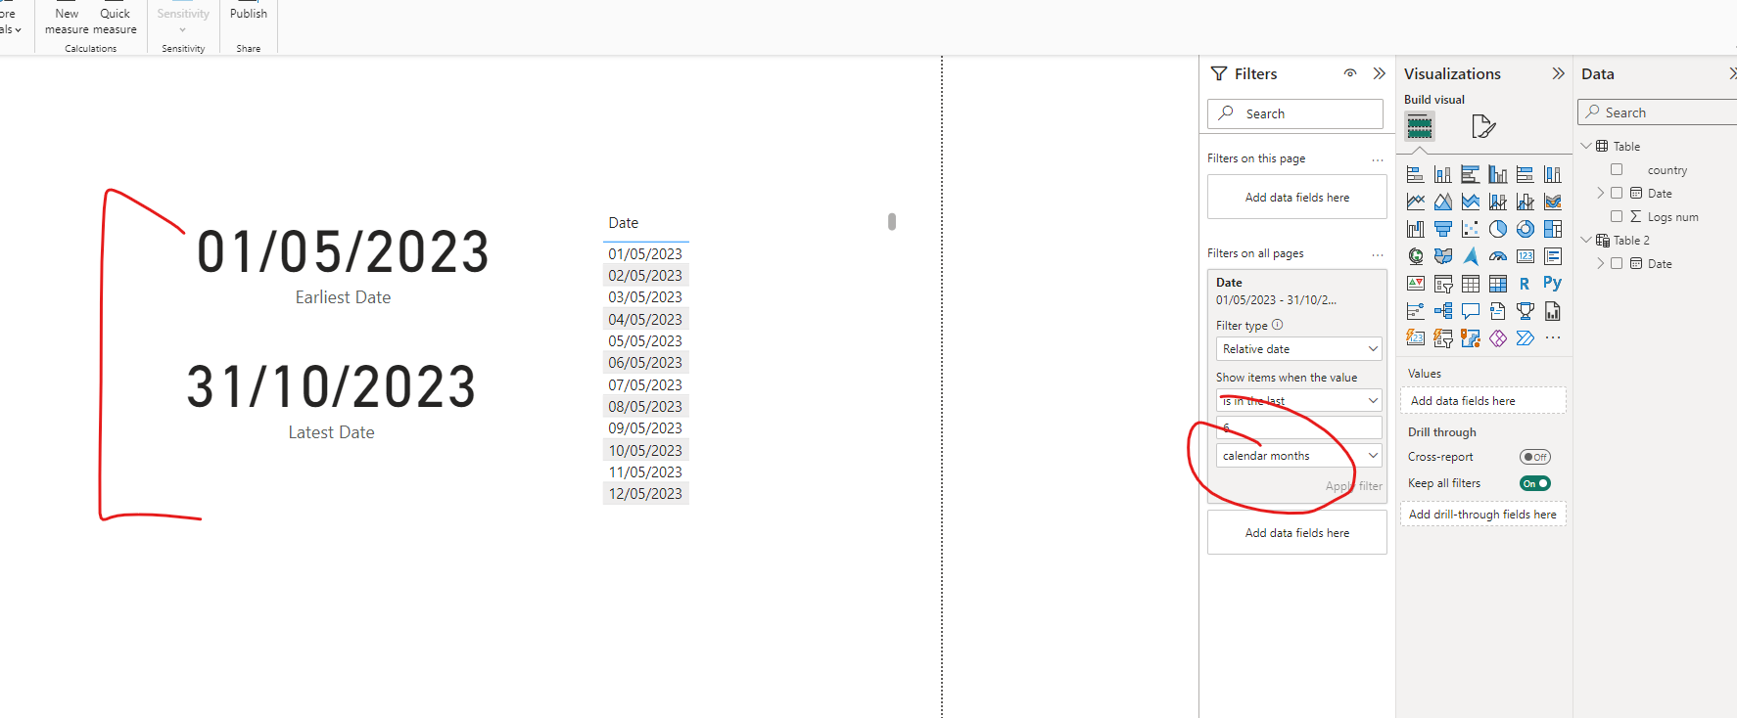Viewport: 1737px width, 718px height.
Task: Select the Q&A visual
Action: click(x=1470, y=311)
